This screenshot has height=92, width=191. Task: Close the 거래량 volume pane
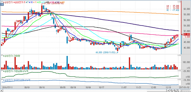[x=180, y=55]
